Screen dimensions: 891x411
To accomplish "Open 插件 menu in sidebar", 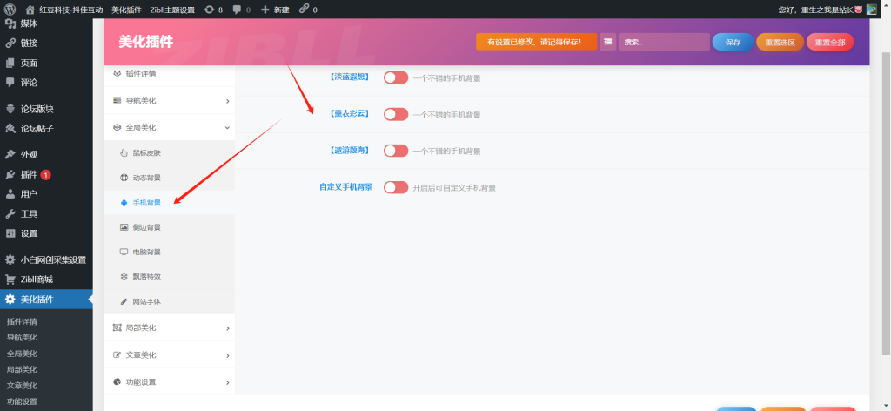I will 30,174.
